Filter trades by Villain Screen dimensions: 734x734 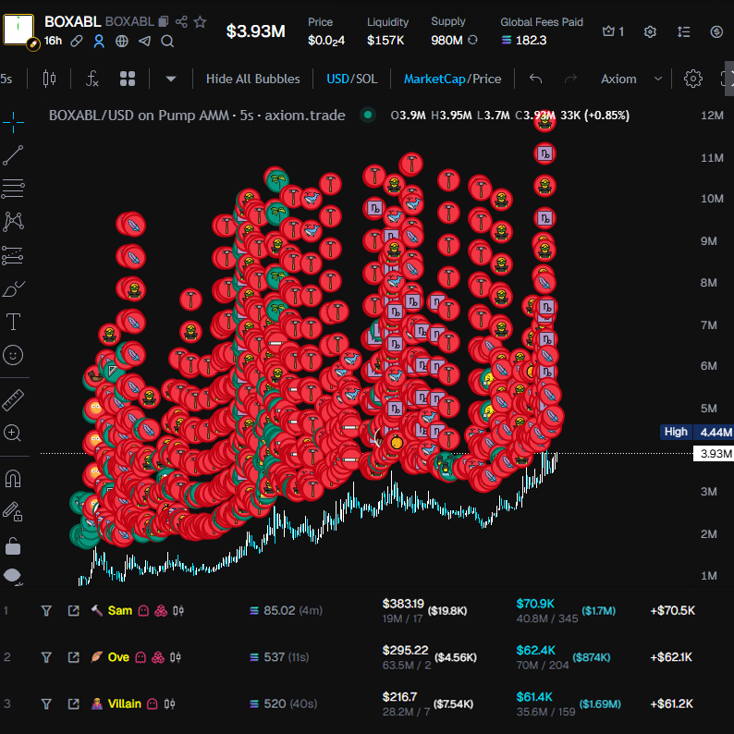coord(46,704)
